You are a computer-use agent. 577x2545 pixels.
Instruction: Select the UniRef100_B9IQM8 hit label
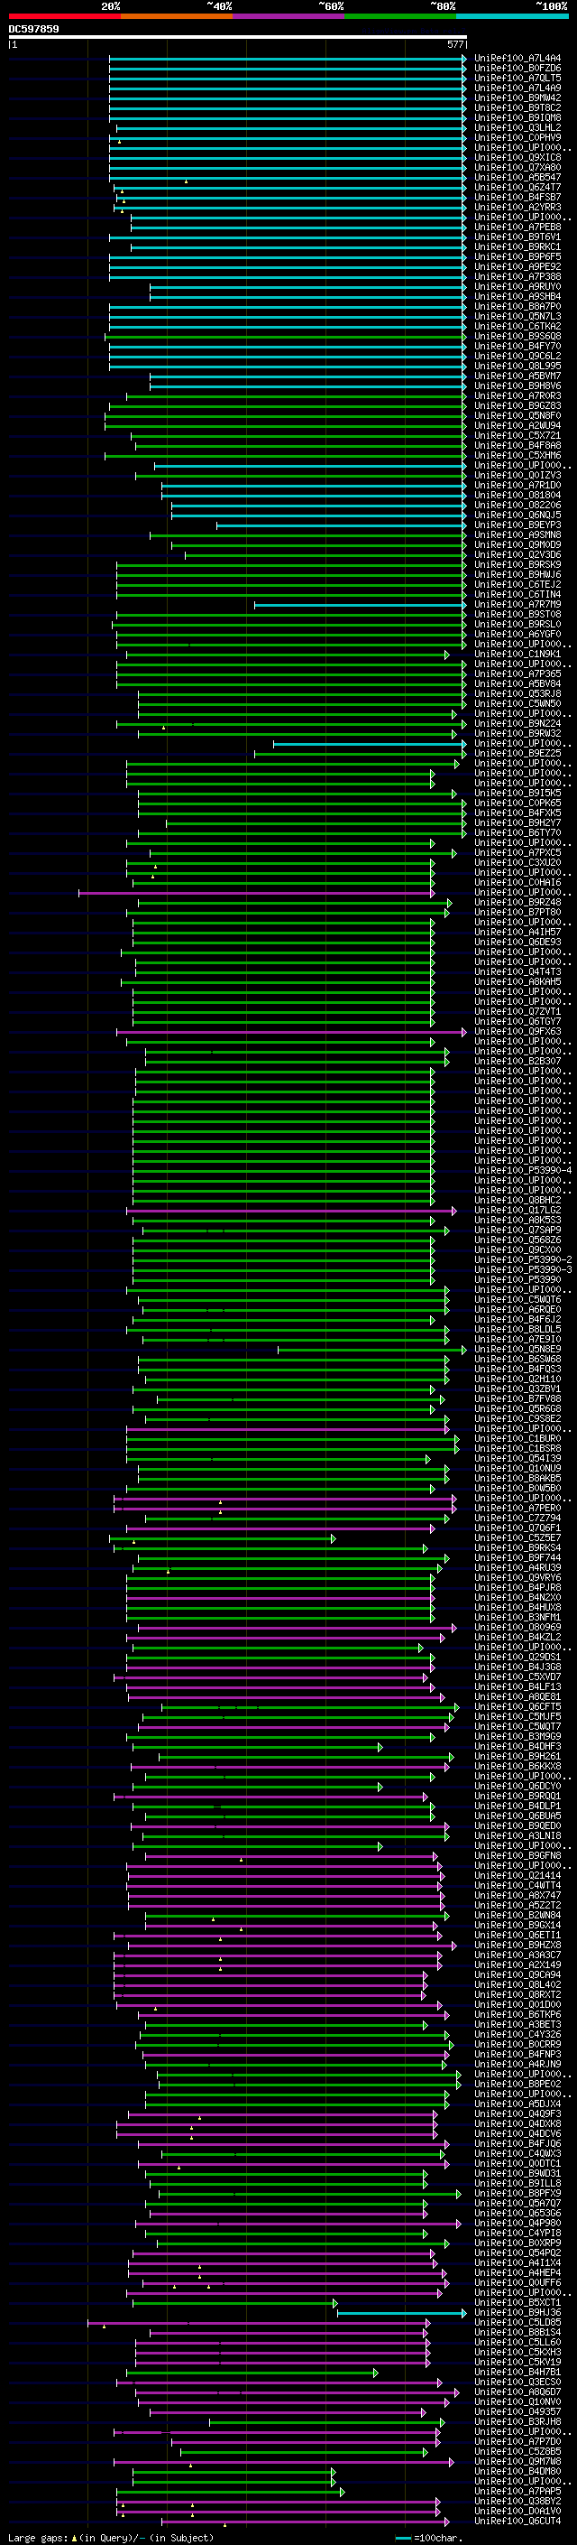pos(517,117)
